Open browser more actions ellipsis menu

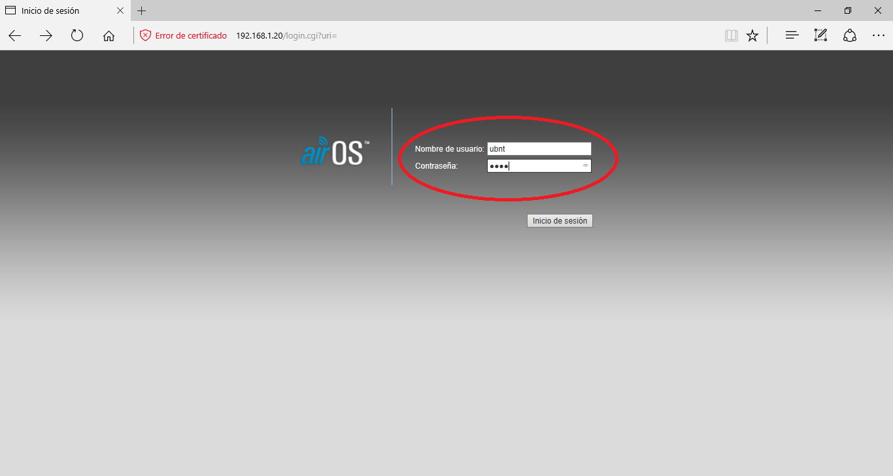879,36
